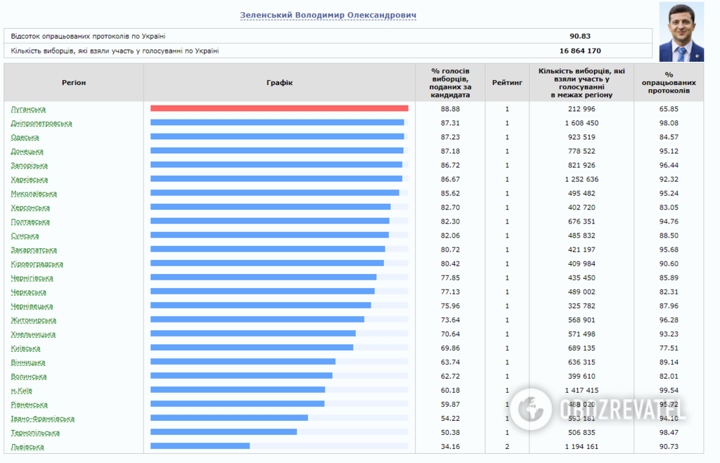Click the % опрацьованих протоколів column header
The width and height of the screenshot is (720, 463).
point(669,83)
